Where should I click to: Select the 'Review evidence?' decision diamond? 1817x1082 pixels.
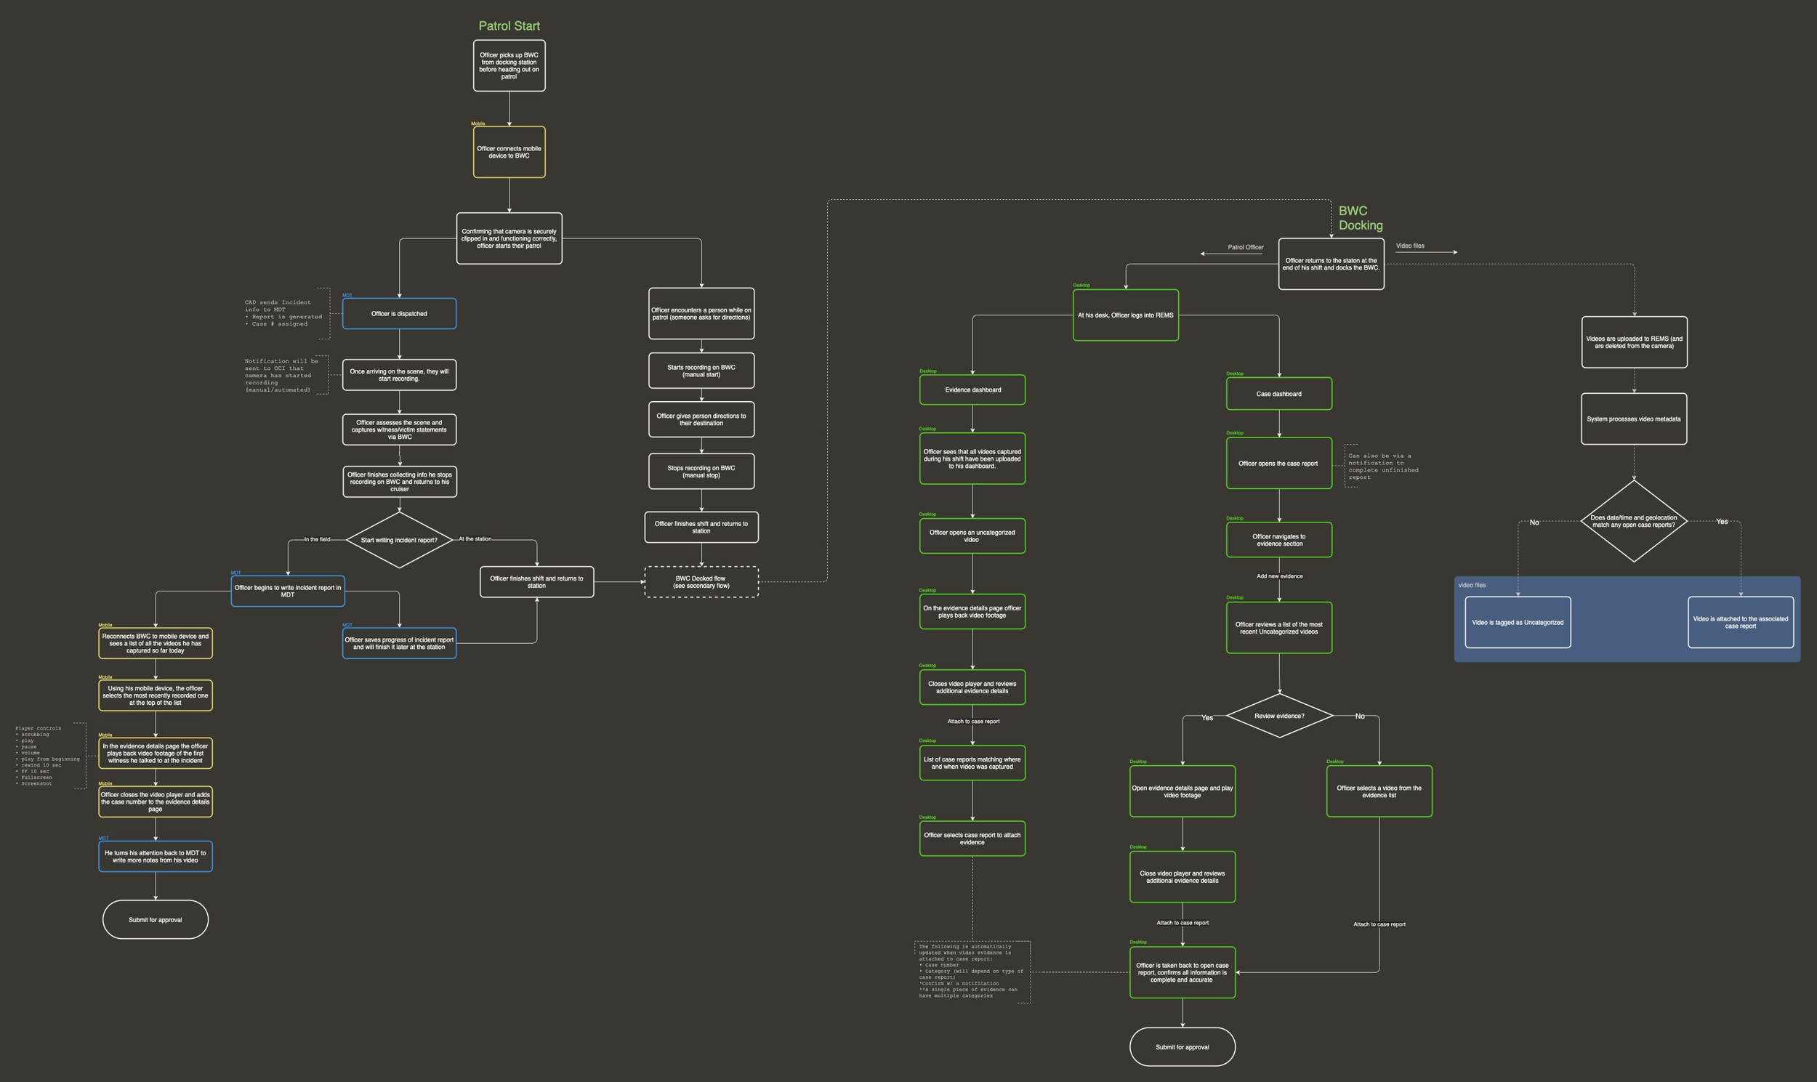pyautogui.click(x=1279, y=716)
